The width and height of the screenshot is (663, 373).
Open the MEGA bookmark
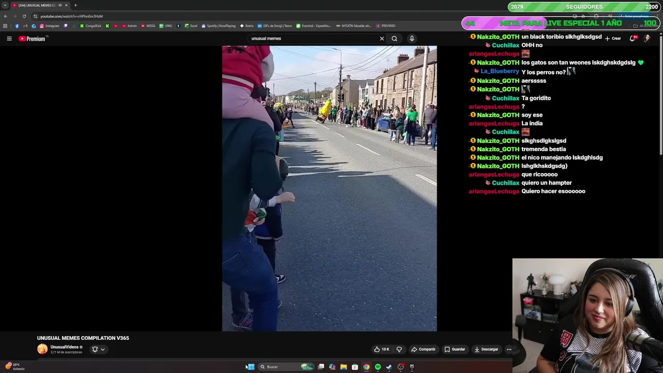[x=148, y=26]
